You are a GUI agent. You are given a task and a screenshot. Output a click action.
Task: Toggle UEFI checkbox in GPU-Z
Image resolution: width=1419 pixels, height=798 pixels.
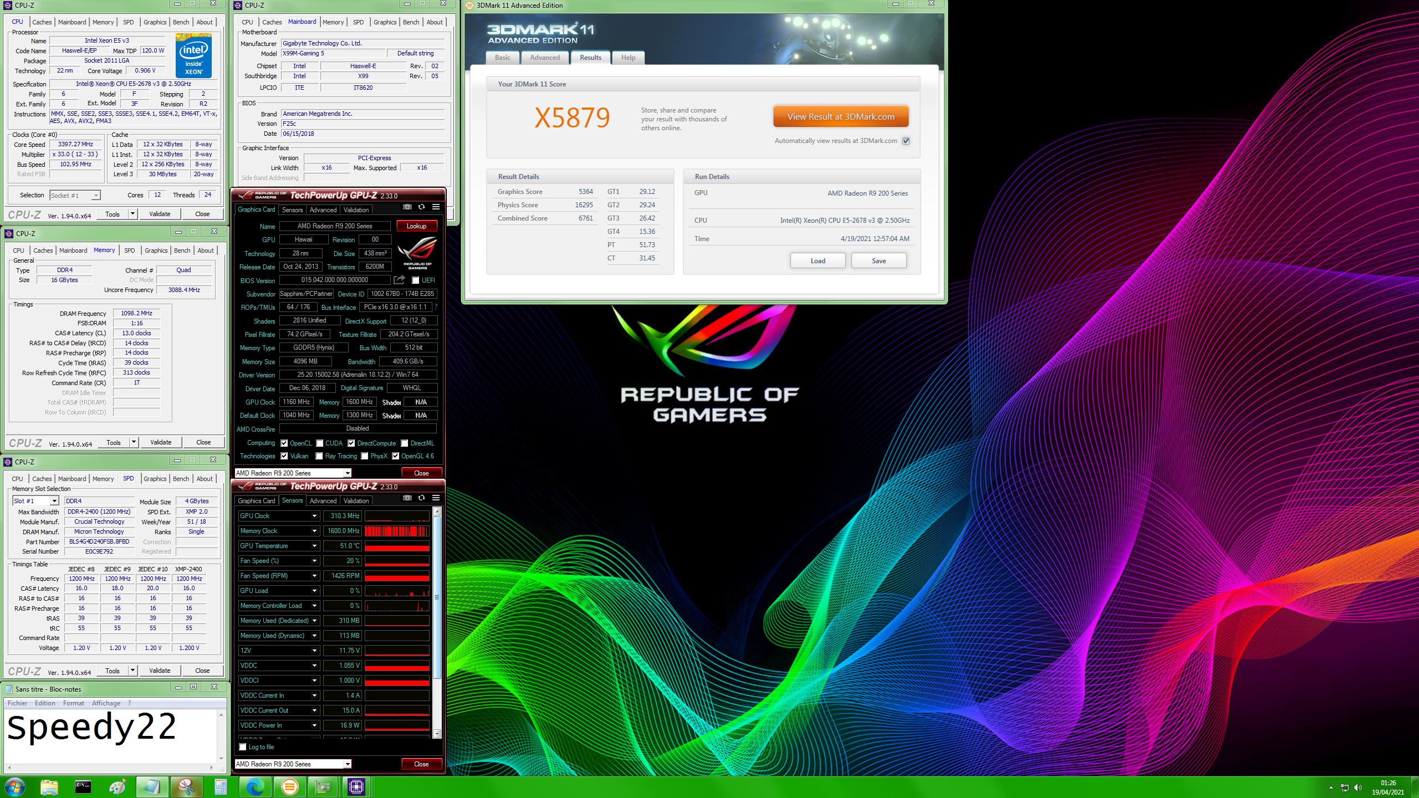point(415,280)
